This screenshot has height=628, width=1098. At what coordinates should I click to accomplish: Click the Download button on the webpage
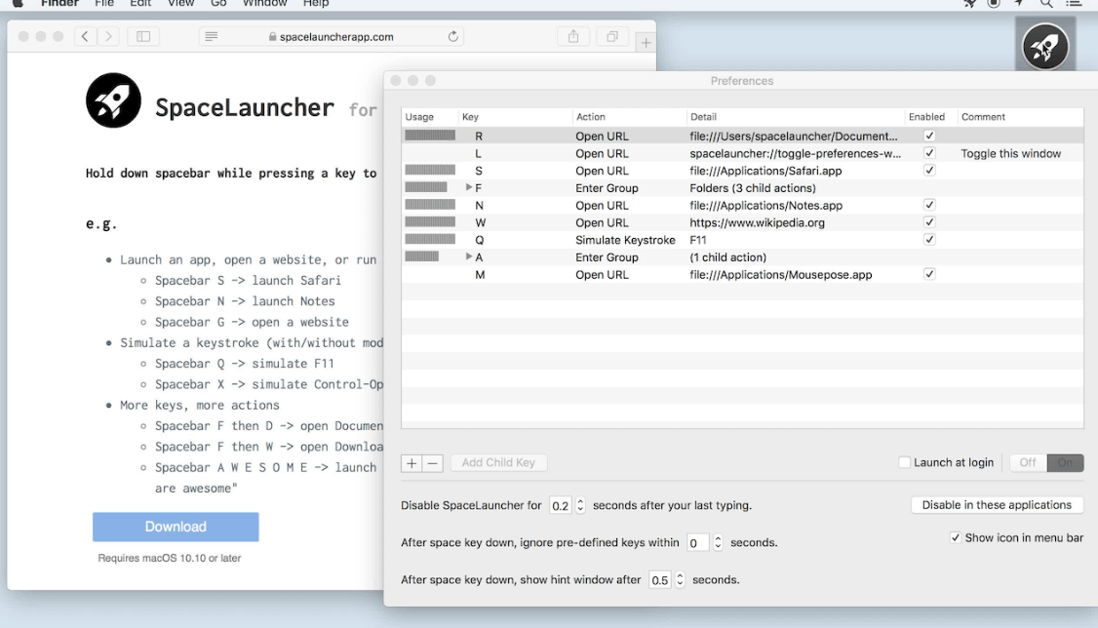(176, 527)
